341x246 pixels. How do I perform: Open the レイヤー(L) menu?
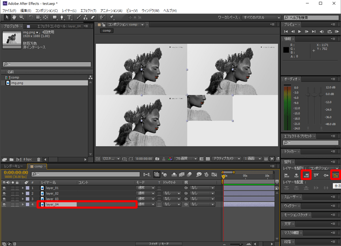click(x=69, y=11)
